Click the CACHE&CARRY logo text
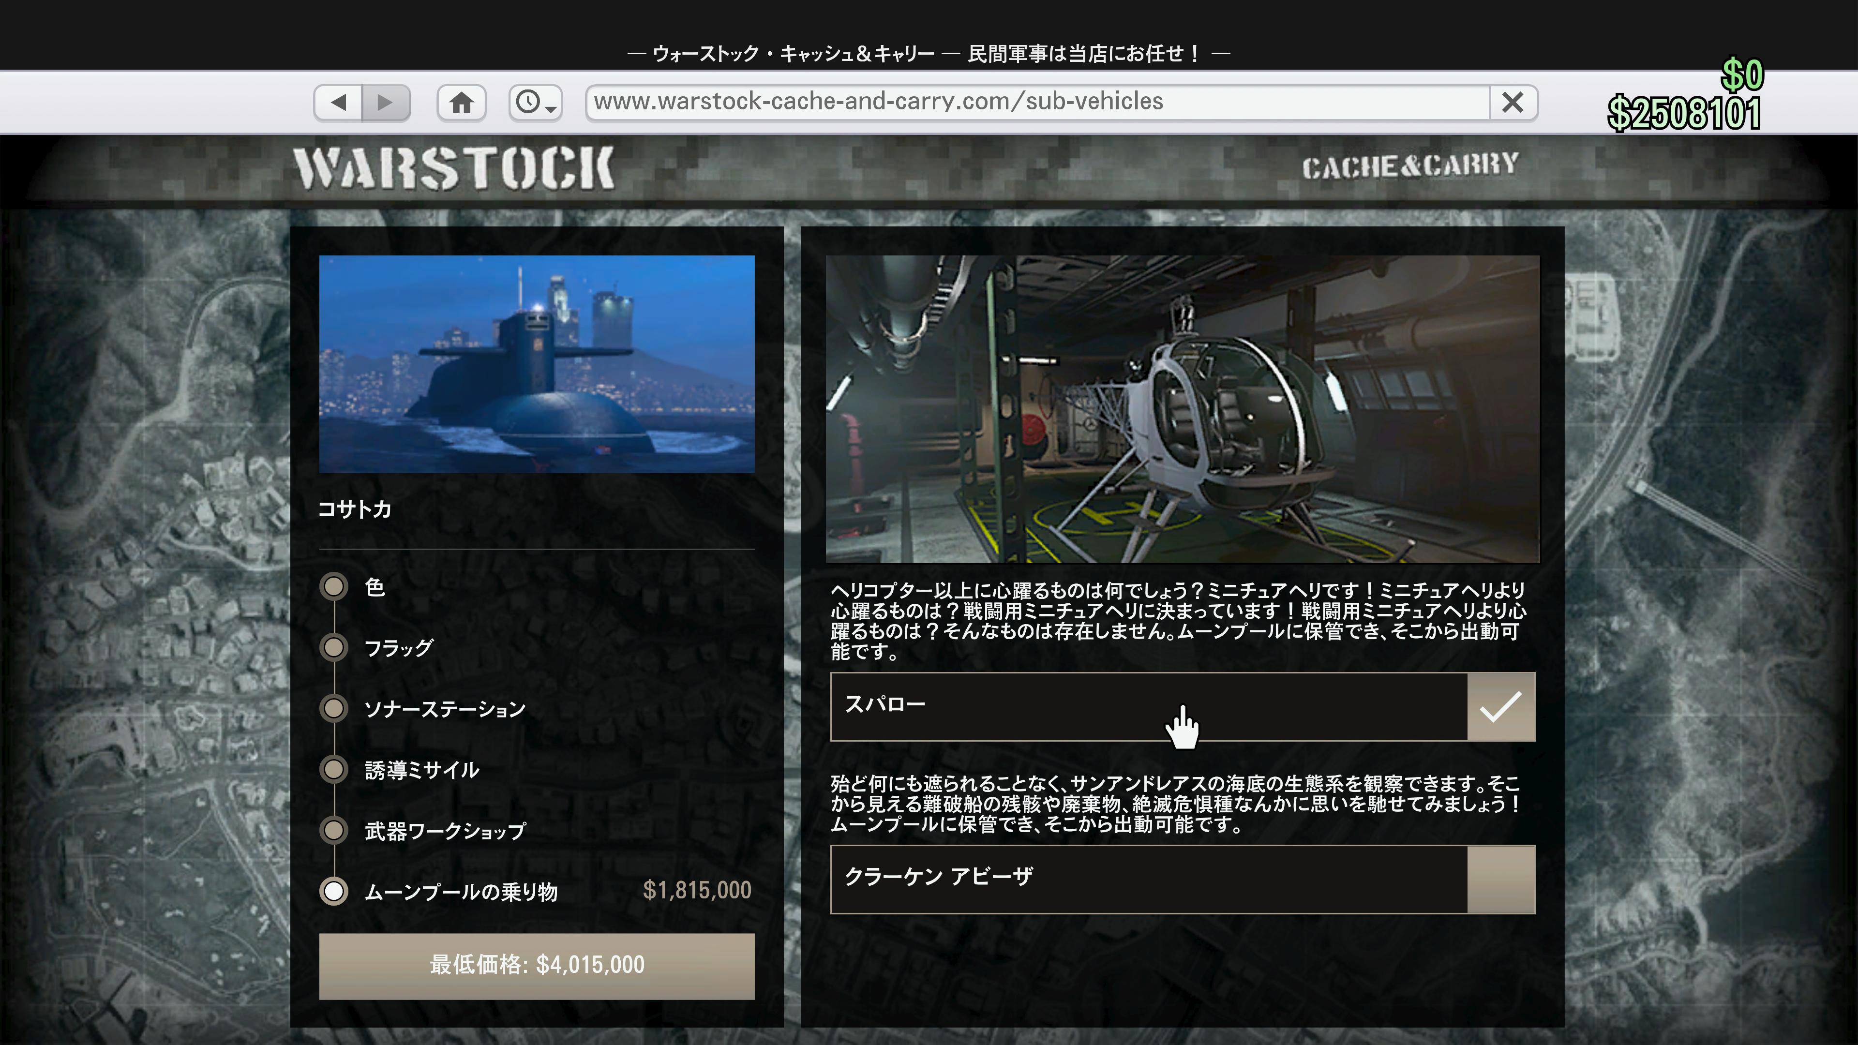1858x1045 pixels. click(1410, 166)
